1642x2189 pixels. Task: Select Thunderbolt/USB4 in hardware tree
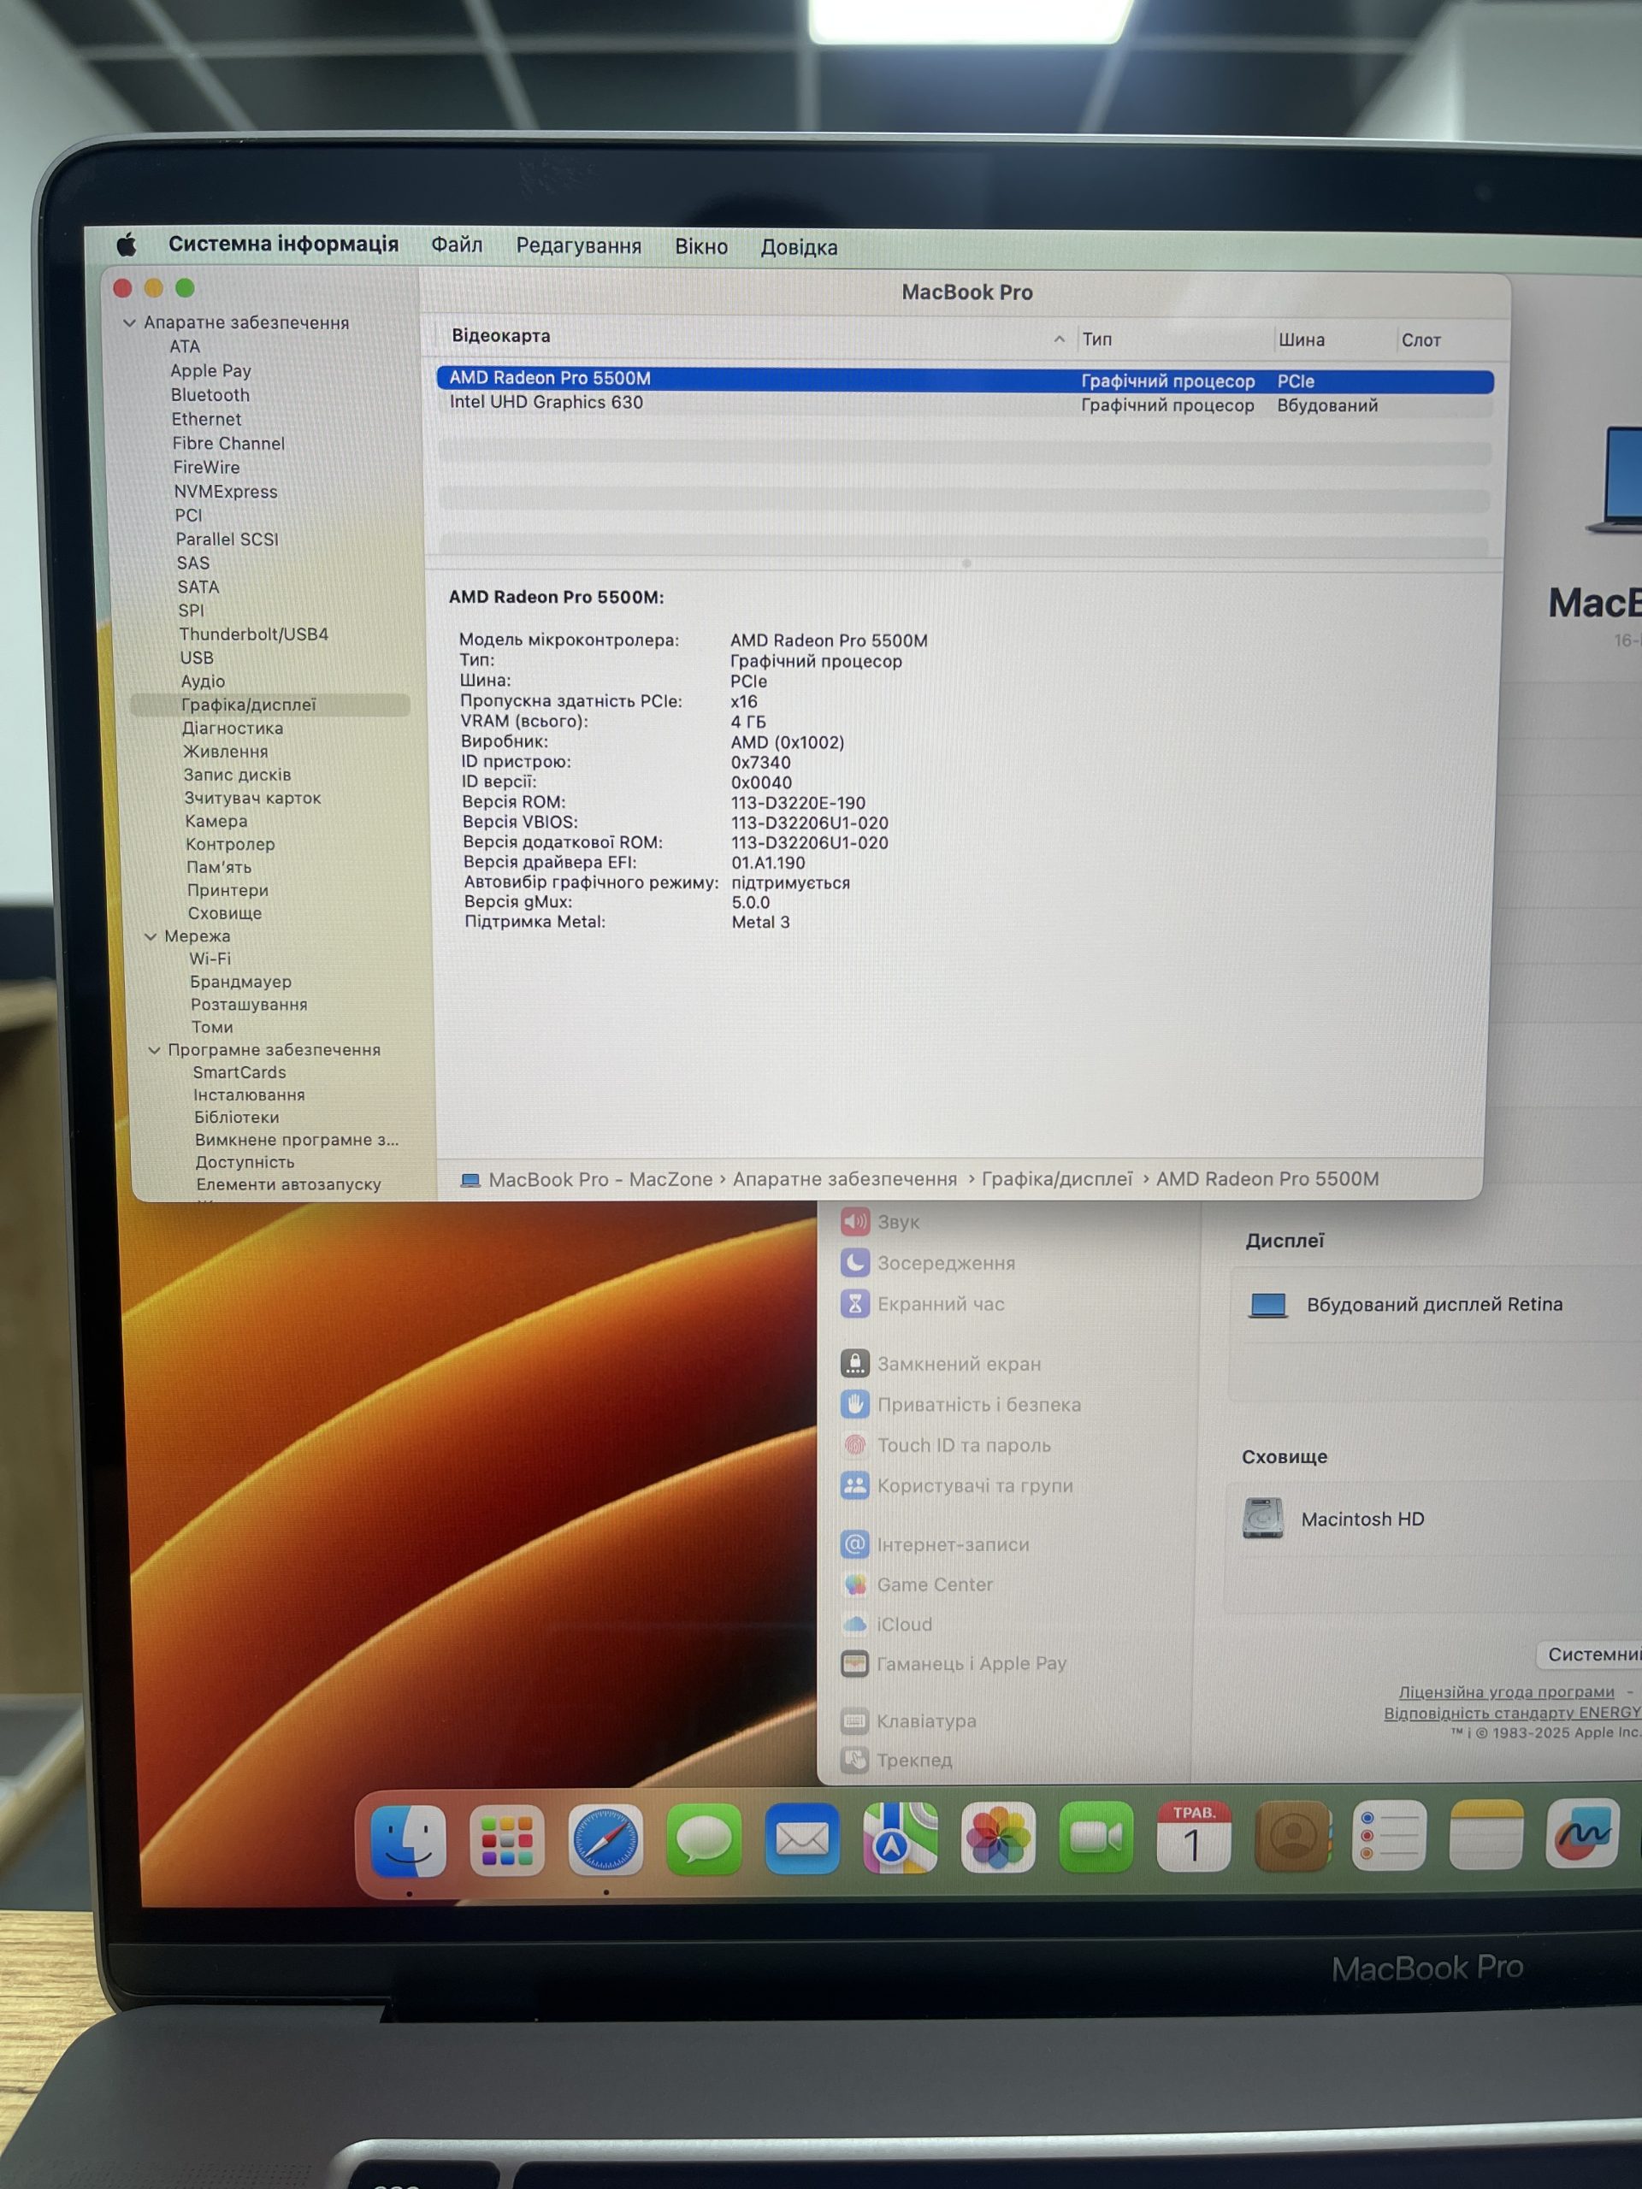pyautogui.click(x=253, y=634)
